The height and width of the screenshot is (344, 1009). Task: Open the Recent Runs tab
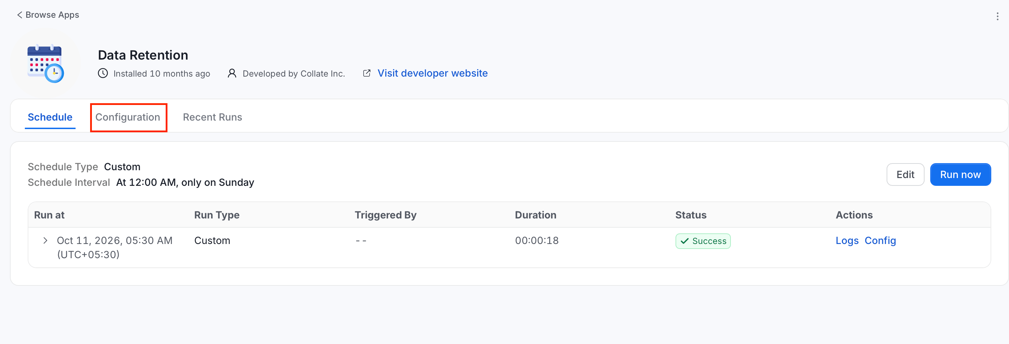tap(212, 117)
